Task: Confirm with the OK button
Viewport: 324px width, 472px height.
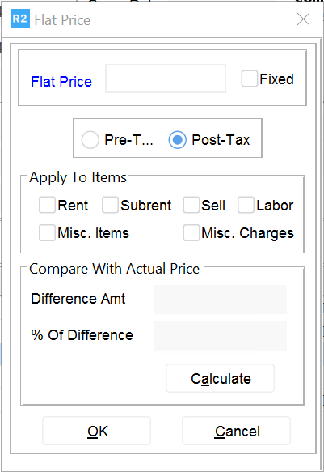Action: coord(96,431)
